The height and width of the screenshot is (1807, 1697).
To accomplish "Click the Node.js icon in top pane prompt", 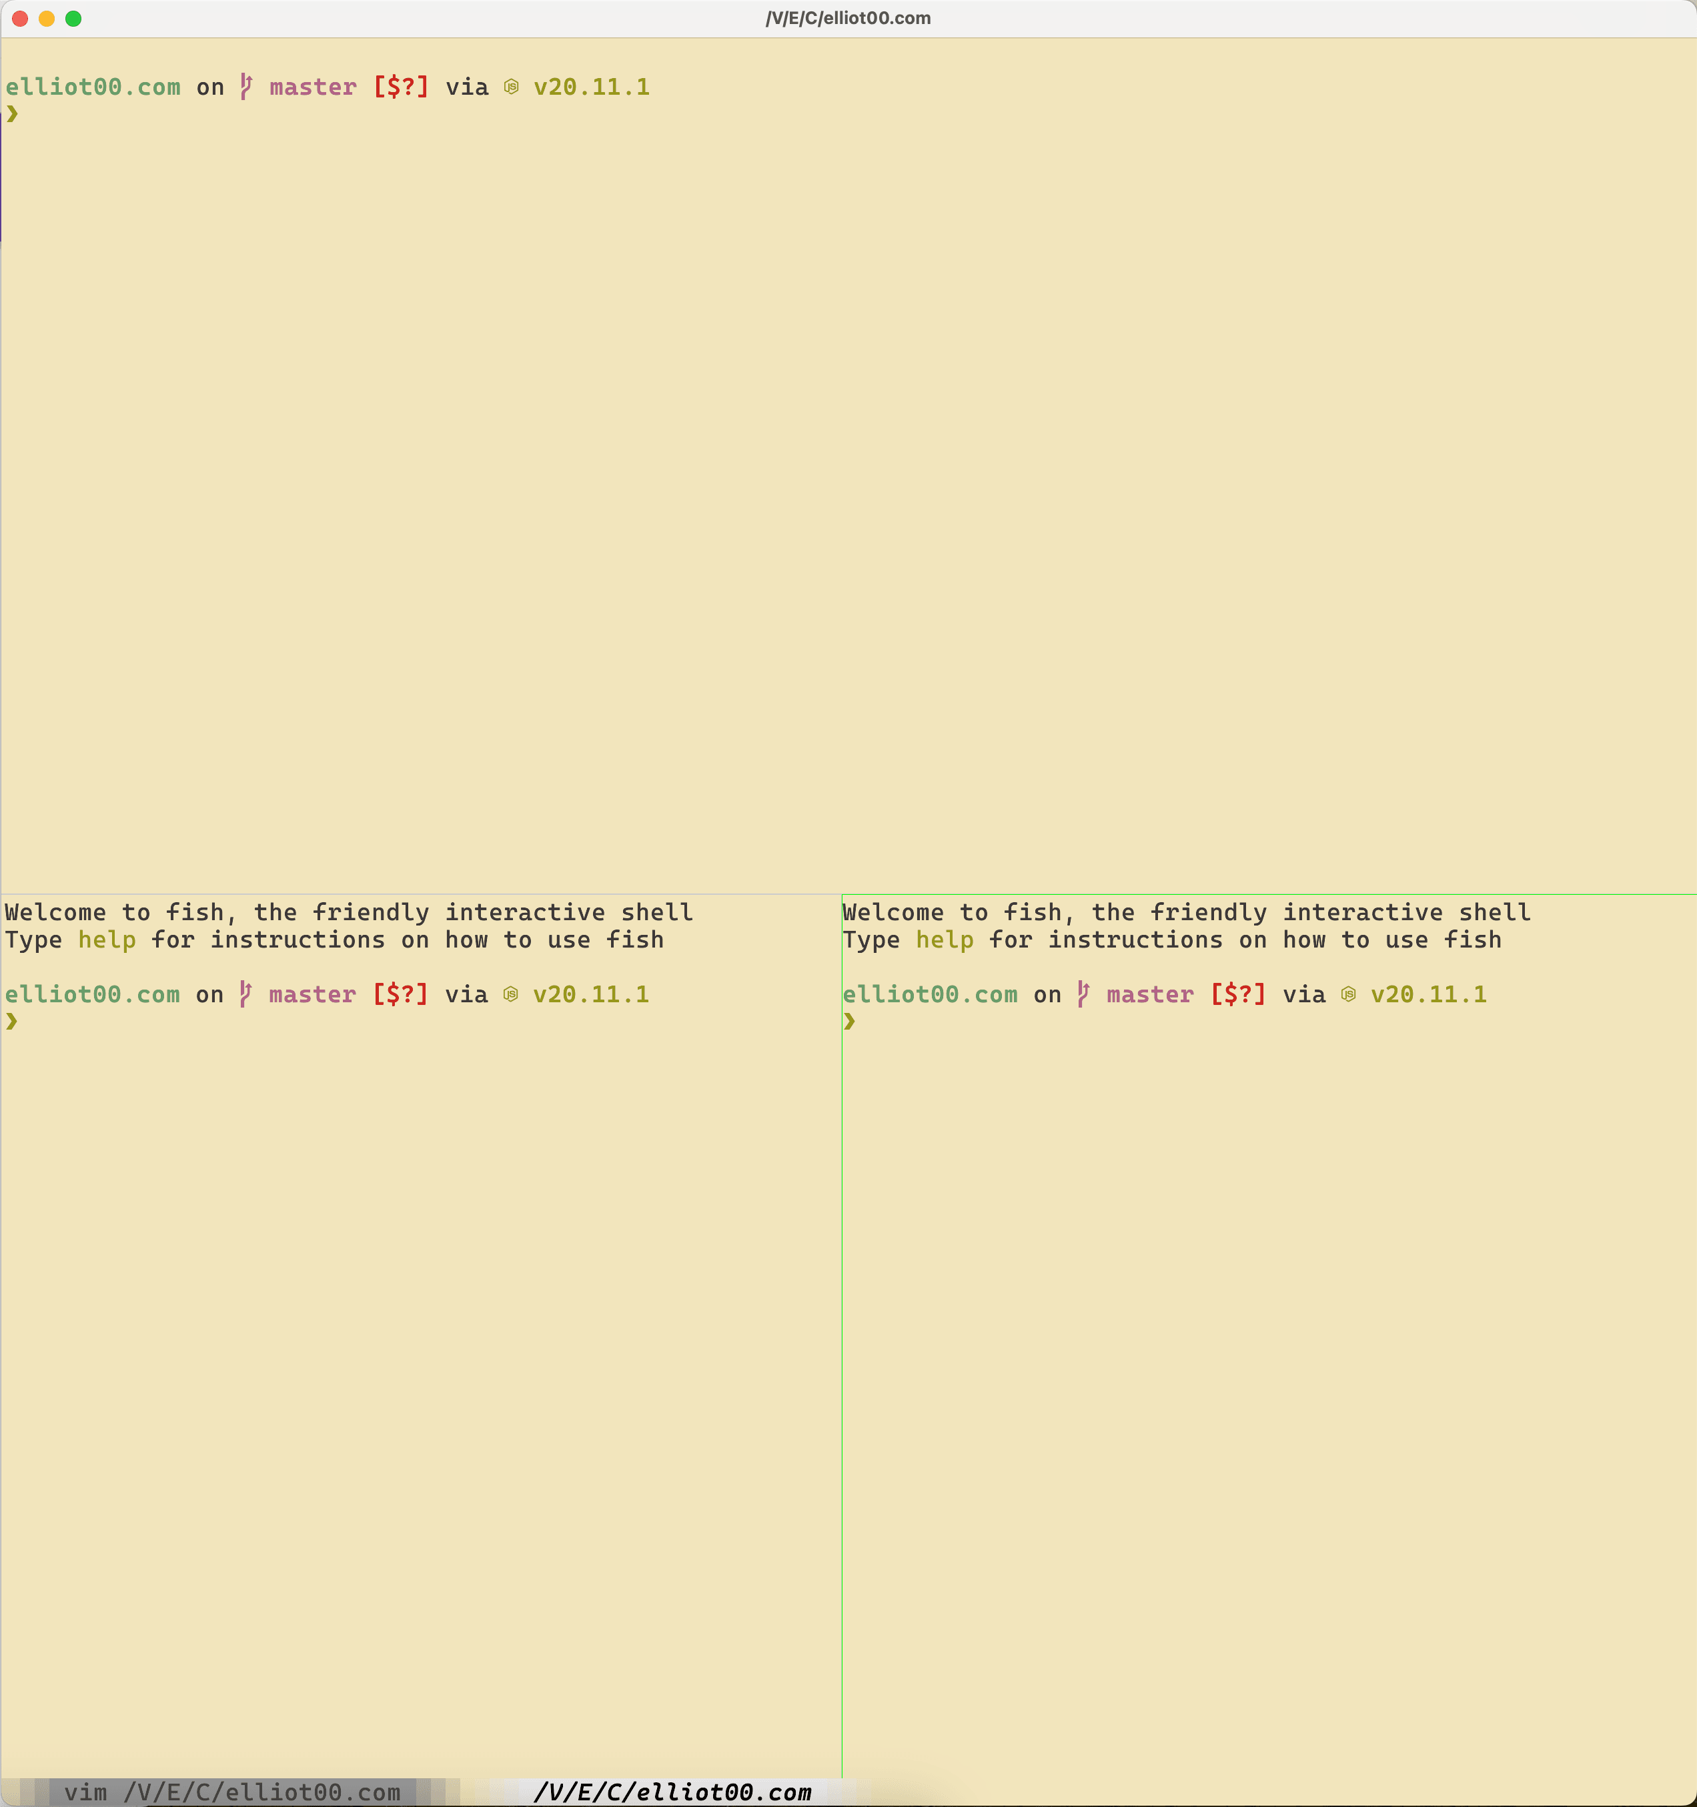I will pos(512,87).
